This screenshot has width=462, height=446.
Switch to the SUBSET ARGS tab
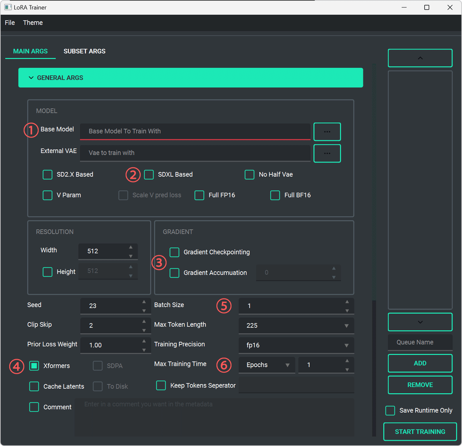[x=84, y=51]
